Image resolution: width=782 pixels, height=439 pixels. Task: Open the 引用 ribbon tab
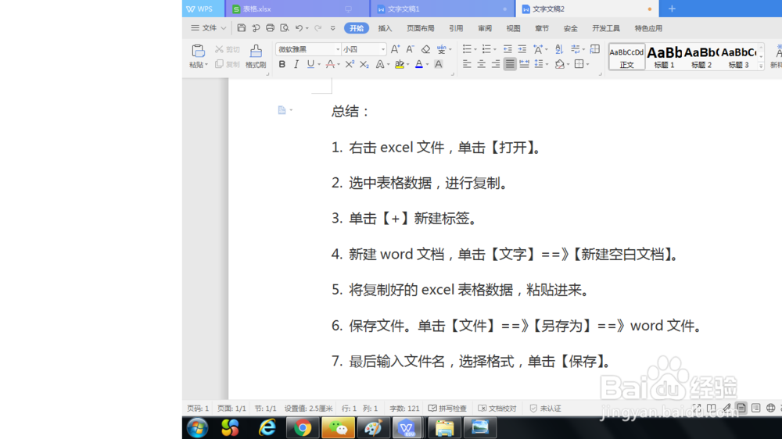[x=456, y=28]
